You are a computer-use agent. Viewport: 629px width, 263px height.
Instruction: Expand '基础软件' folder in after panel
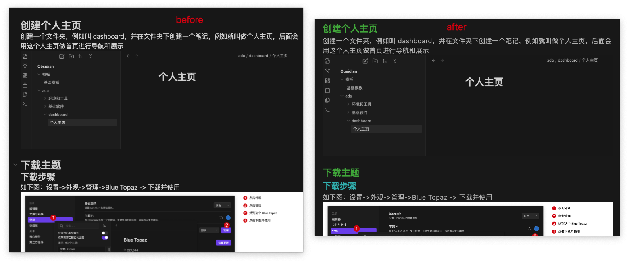click(348, 113)
